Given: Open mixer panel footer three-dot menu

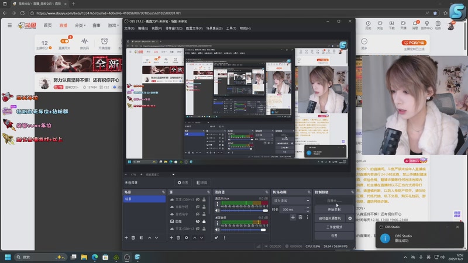Looking at the screenshot, I should pyautogui.click(x=225, y=238).
